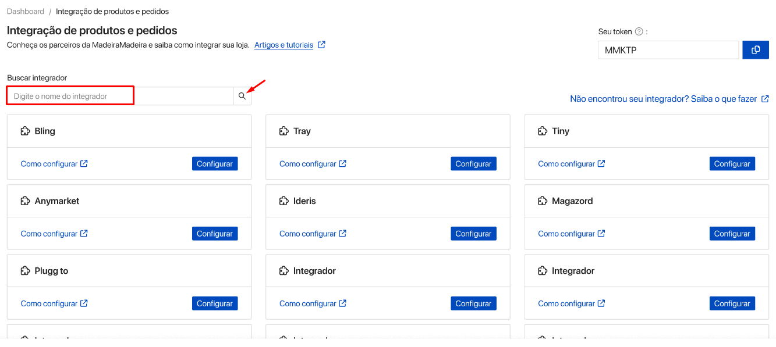Click the magnifying glass search icon
Image resolution: width=776 pixels, height=347 pixels.
click(242, 96)
